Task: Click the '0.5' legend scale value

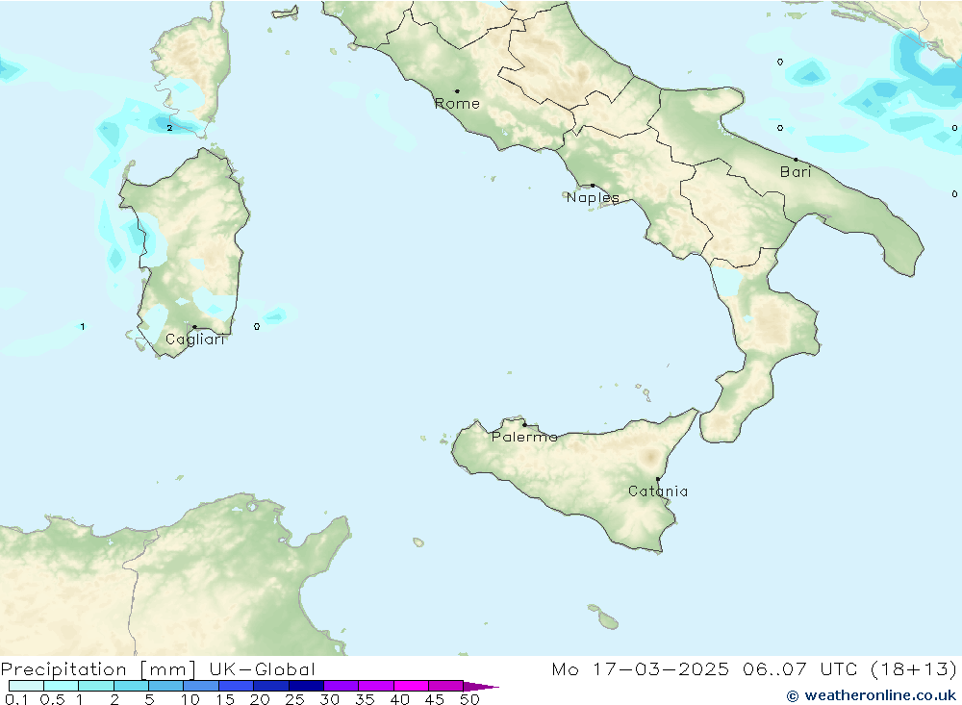Action: pos(52,699)
